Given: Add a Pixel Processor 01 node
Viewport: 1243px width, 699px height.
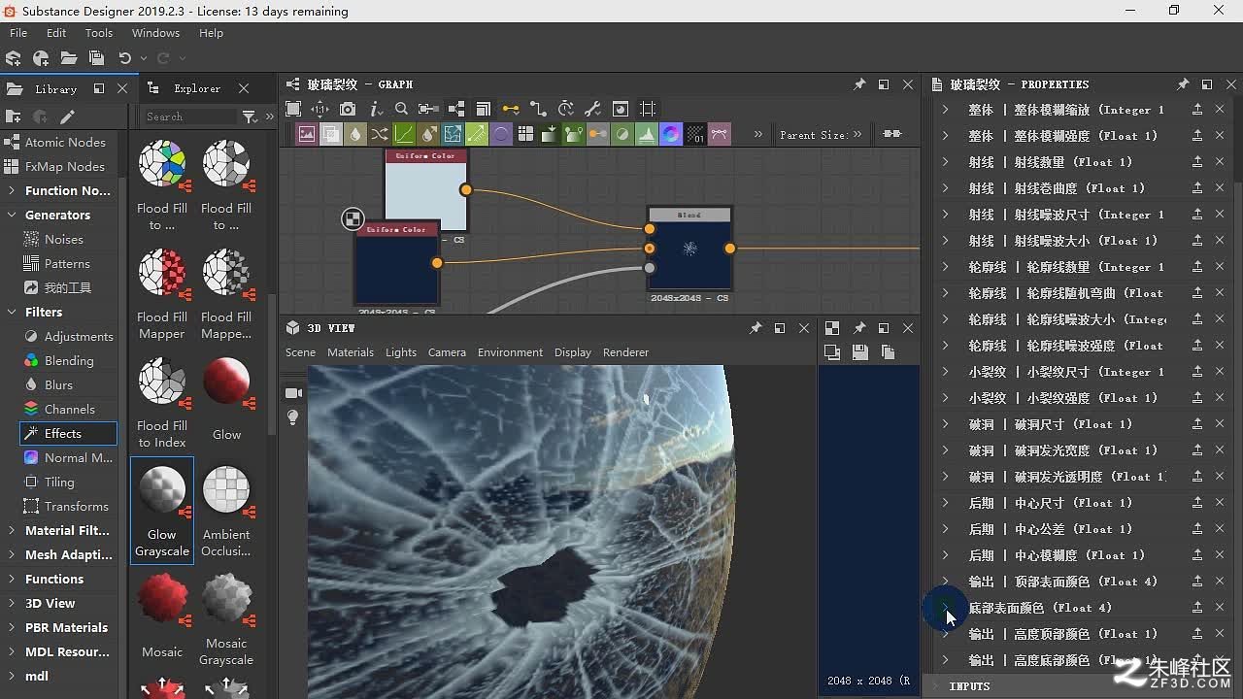Looking at the screenshot, I should [x=695, y=134].
